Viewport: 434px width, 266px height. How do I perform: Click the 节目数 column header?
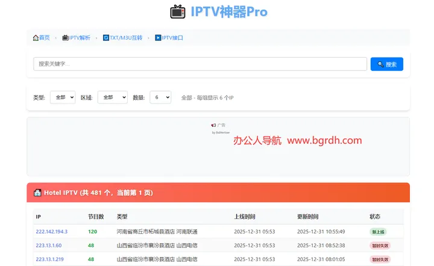coord(96,217)
